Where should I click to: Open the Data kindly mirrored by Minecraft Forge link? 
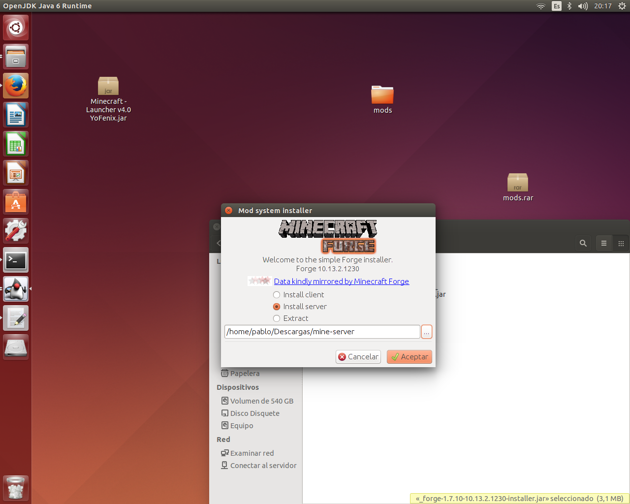pos(342,282)
